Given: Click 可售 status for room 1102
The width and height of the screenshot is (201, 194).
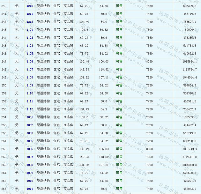Looking at the screenshot, I should point(119,38).
